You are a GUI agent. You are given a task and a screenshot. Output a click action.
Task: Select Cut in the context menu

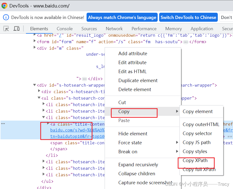coord(143,102)
